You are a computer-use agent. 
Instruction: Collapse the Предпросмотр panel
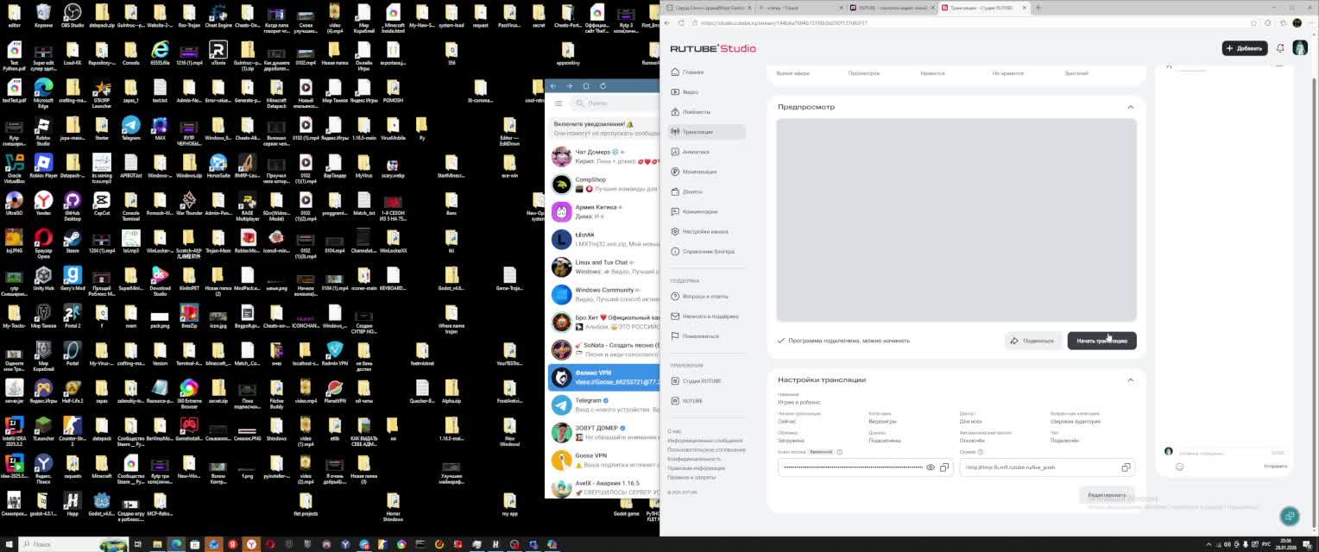click(1130, 107)
